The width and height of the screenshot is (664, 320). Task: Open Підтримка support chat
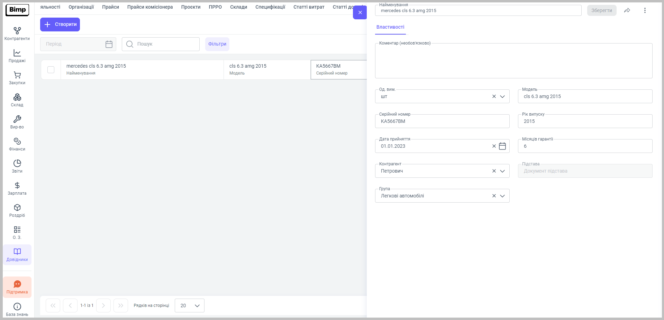(x=17, y=287)
